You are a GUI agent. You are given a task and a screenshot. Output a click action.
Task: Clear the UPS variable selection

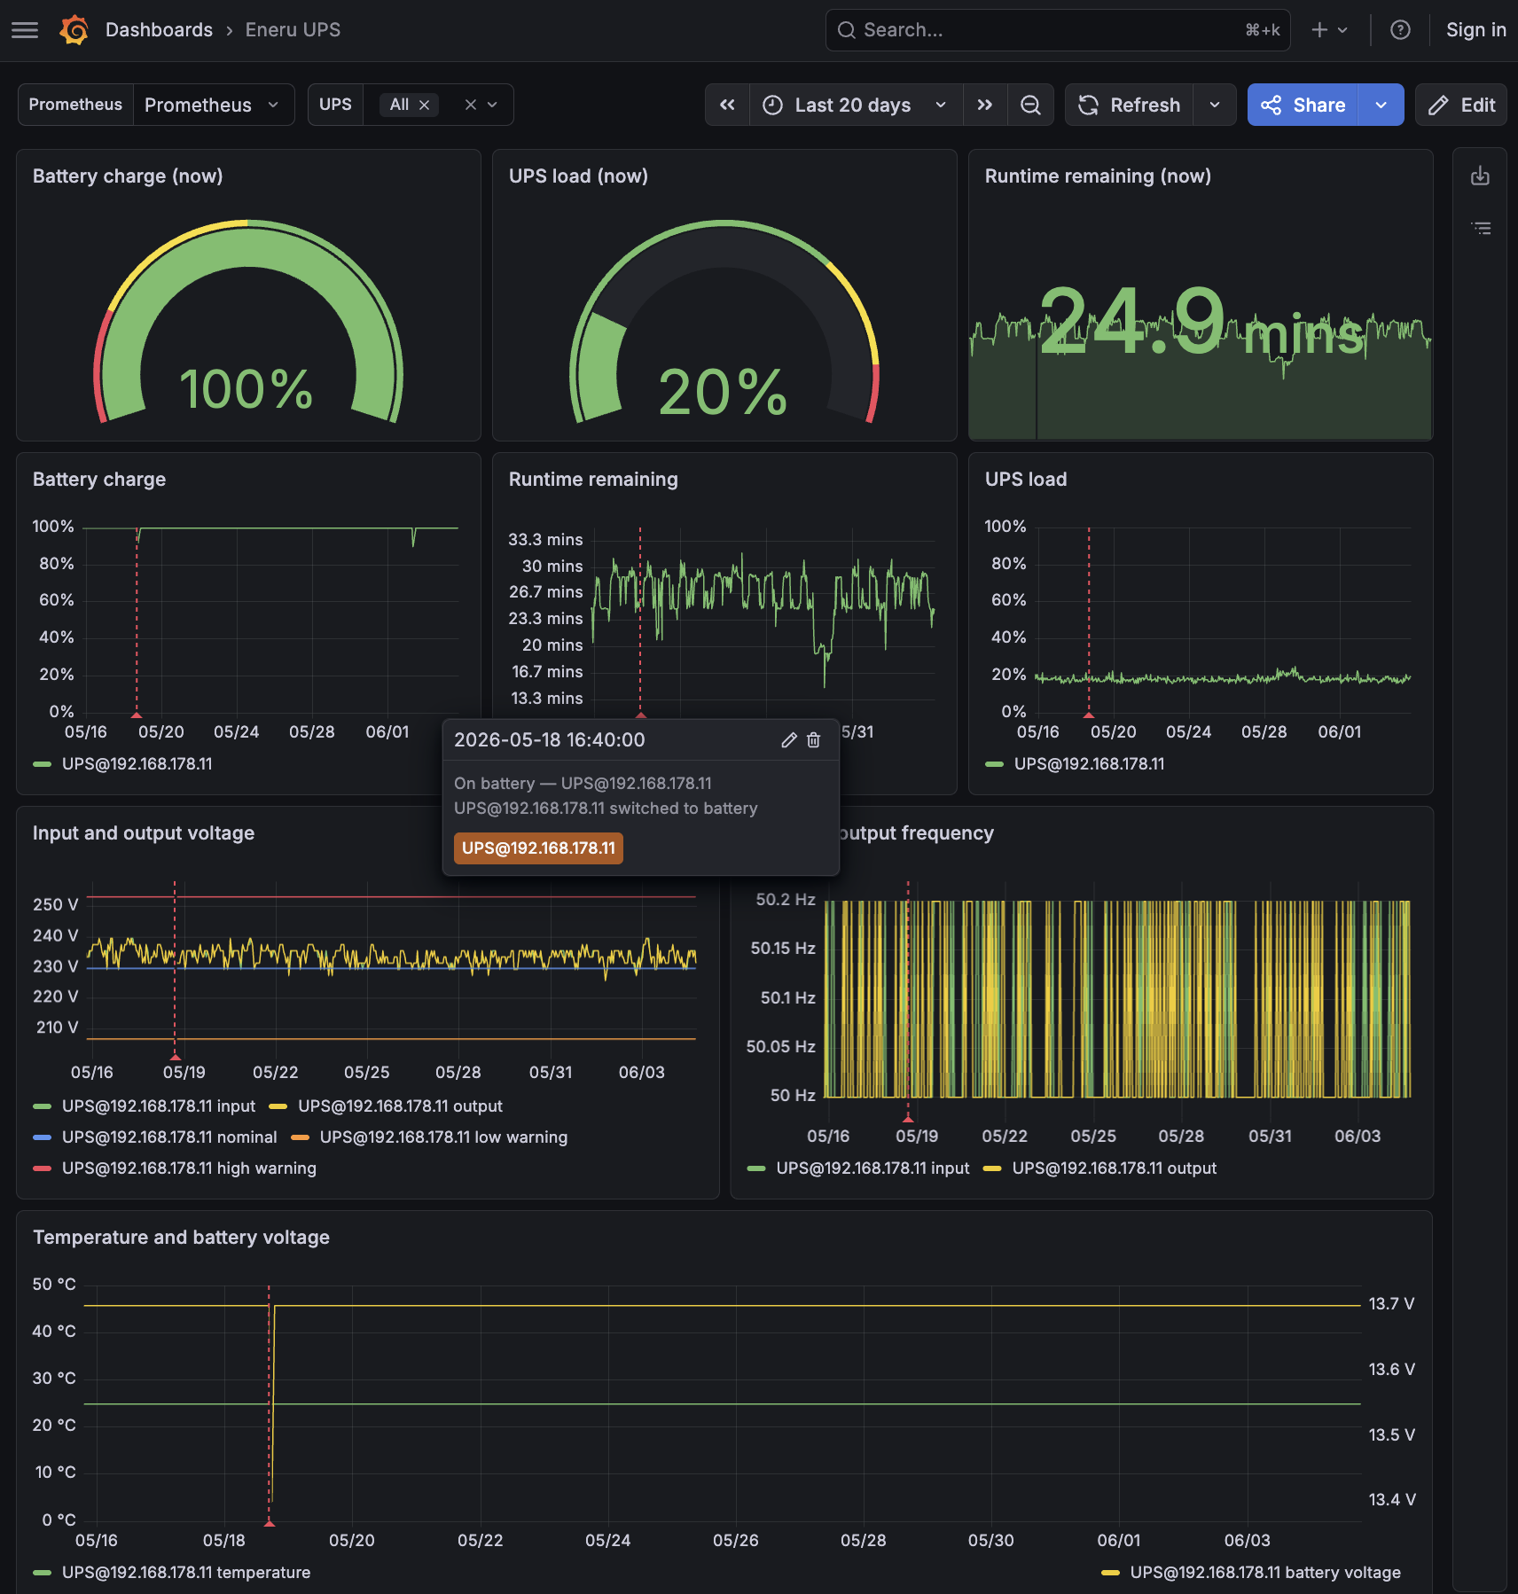coord(471,105)
